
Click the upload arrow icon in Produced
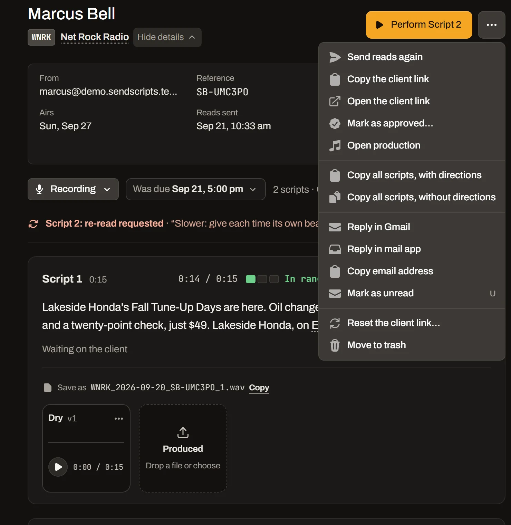coord(183,432)
